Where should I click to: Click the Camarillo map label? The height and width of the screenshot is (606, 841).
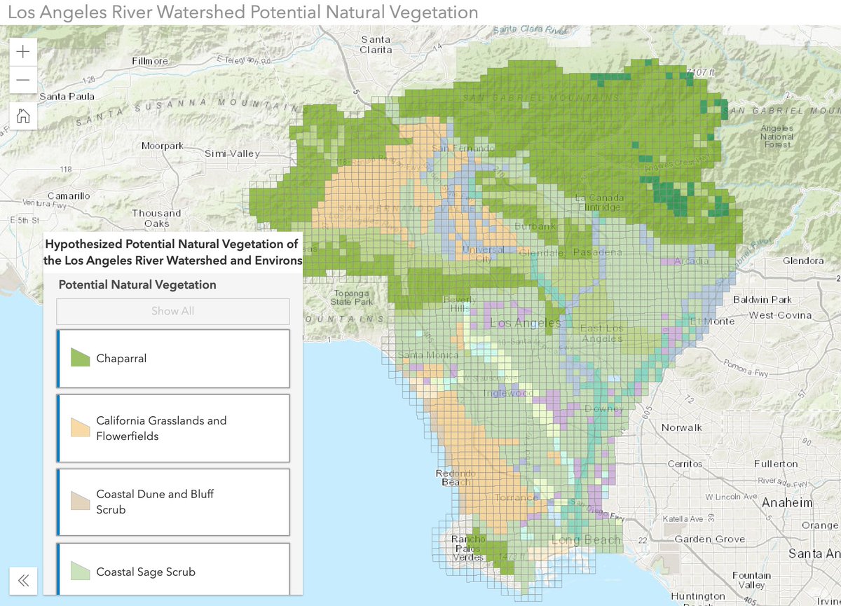click(69, 196)
